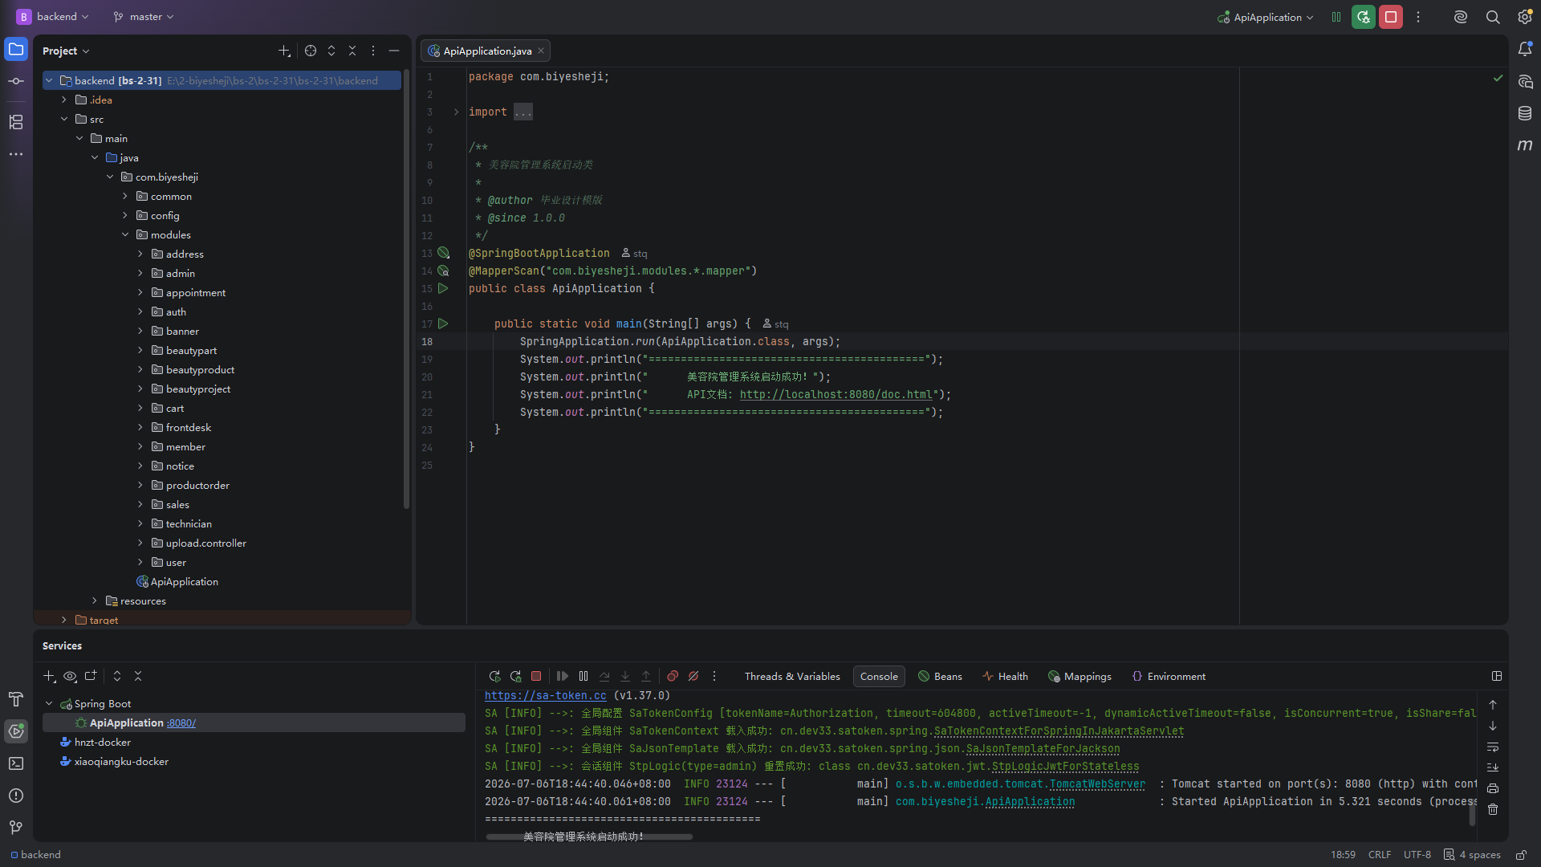Toggle Mute Breakpoints in the debug toolbar
The height and width of the screenshot is (867, 1541).
pyautogui.click(x=693, y=677)
